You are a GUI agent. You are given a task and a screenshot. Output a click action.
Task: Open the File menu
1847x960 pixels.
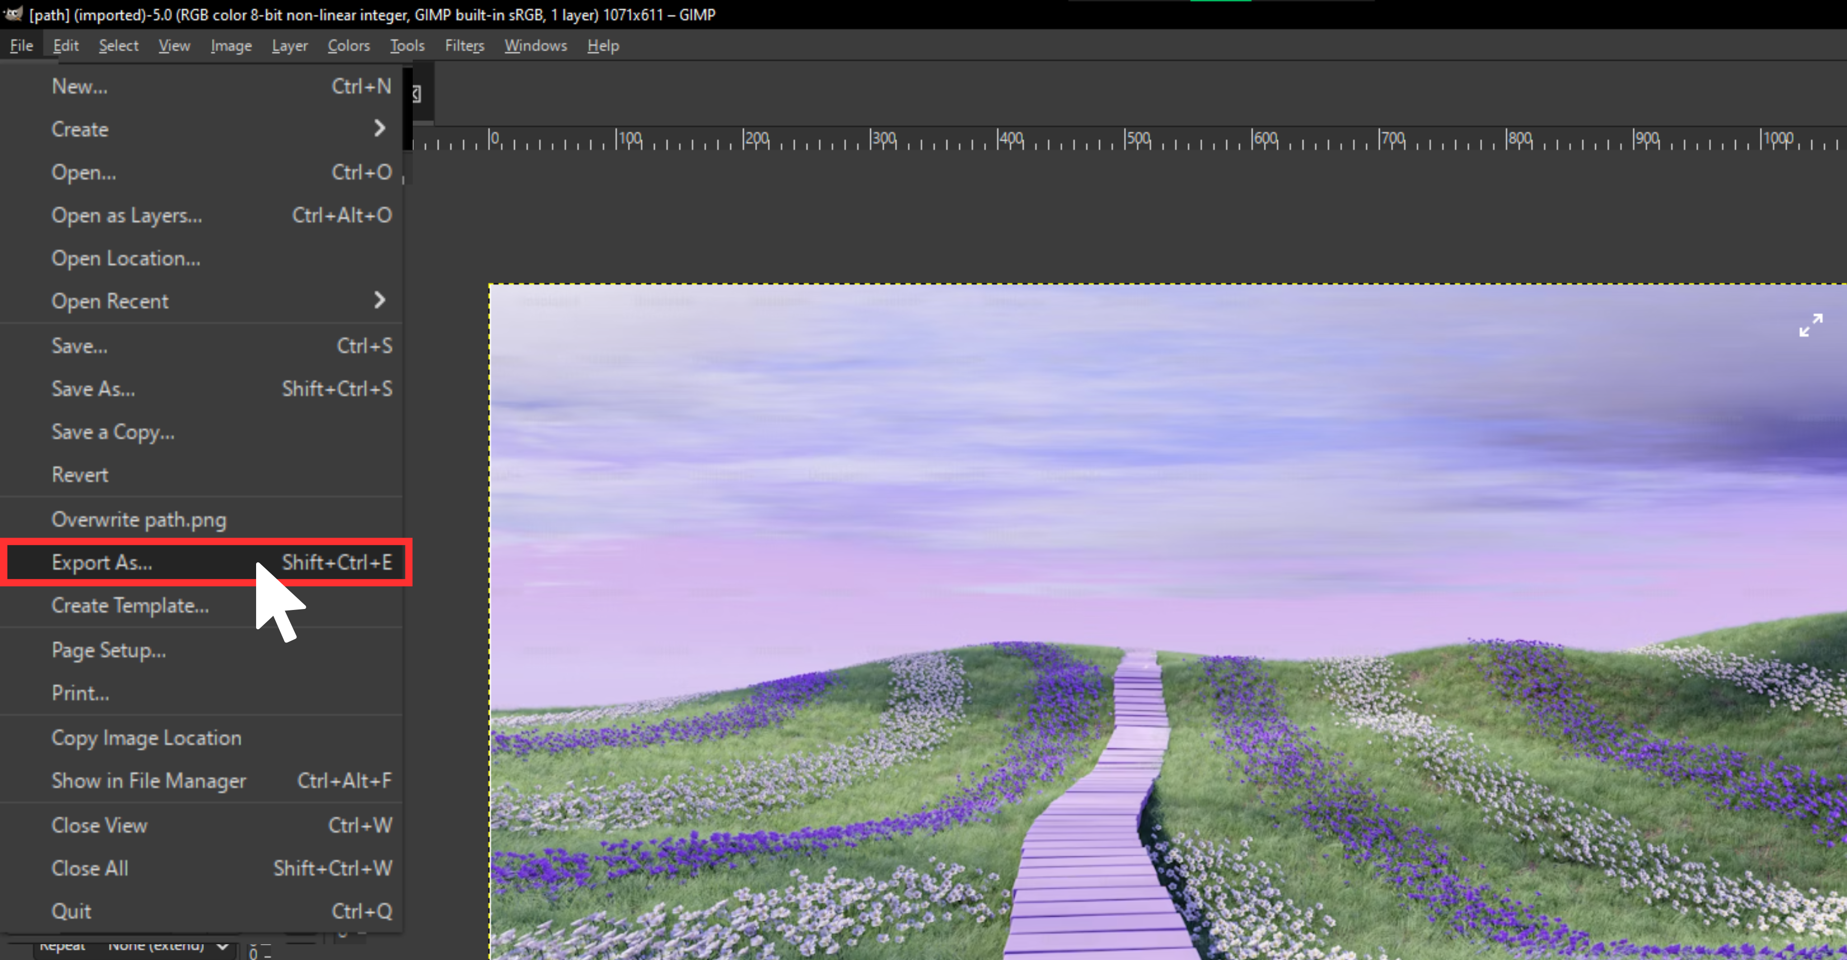22,45
